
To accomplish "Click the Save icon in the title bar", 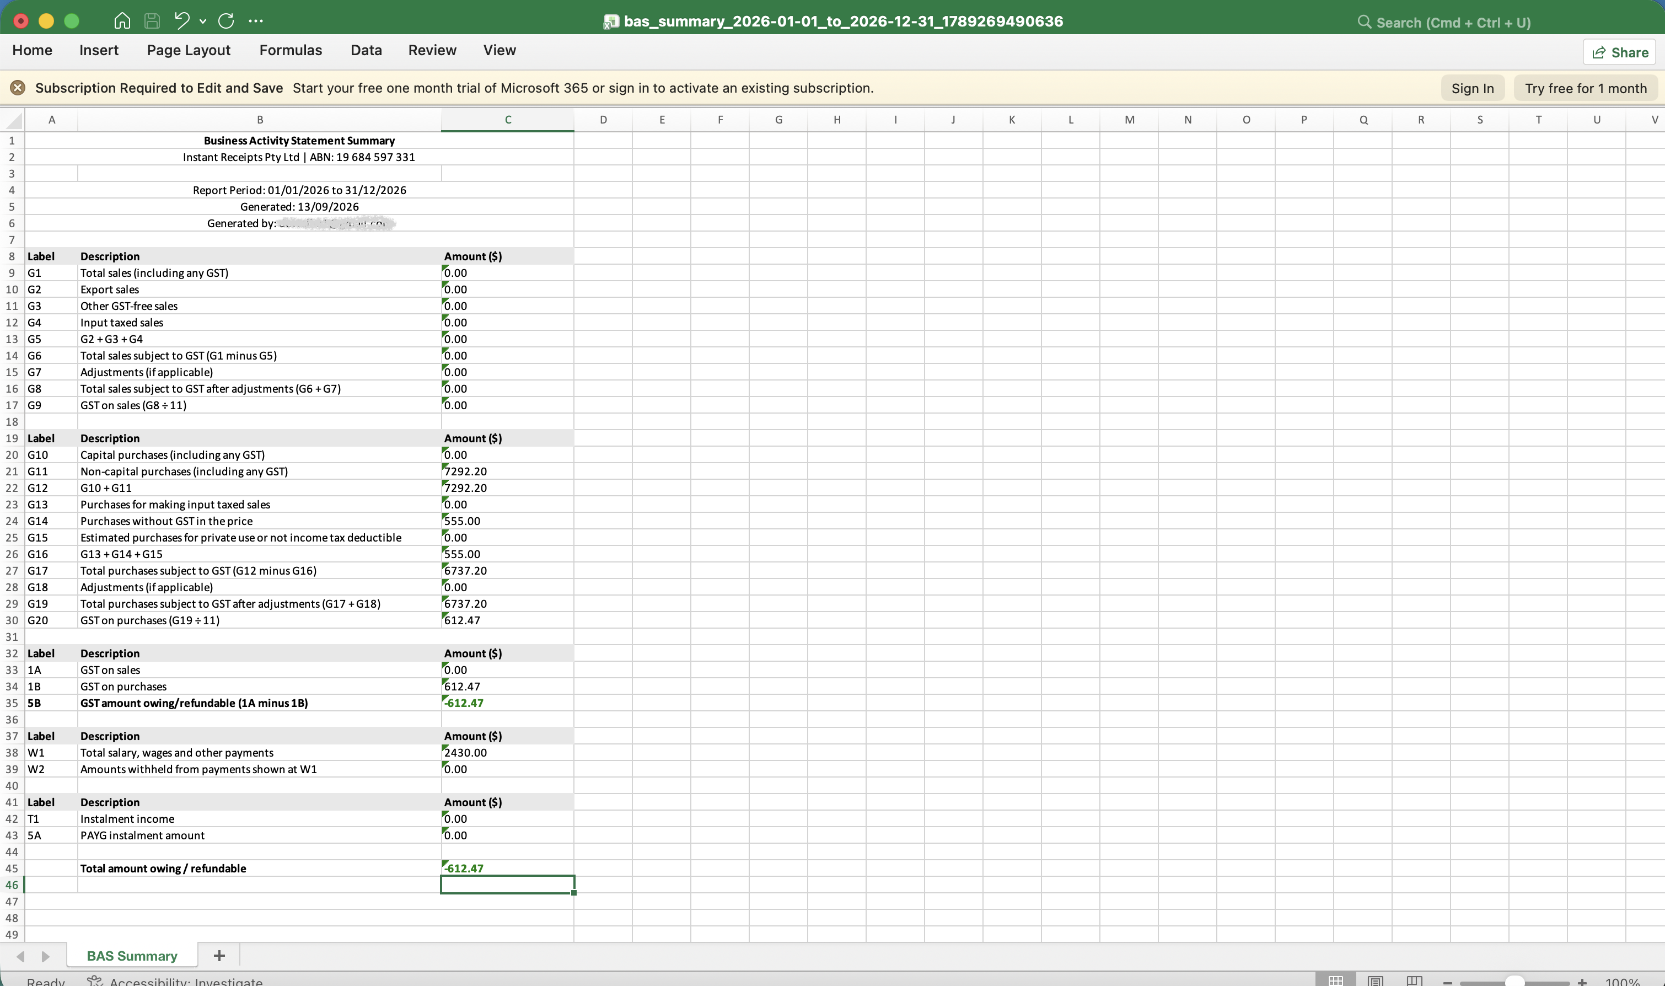I will click(152, 20).
